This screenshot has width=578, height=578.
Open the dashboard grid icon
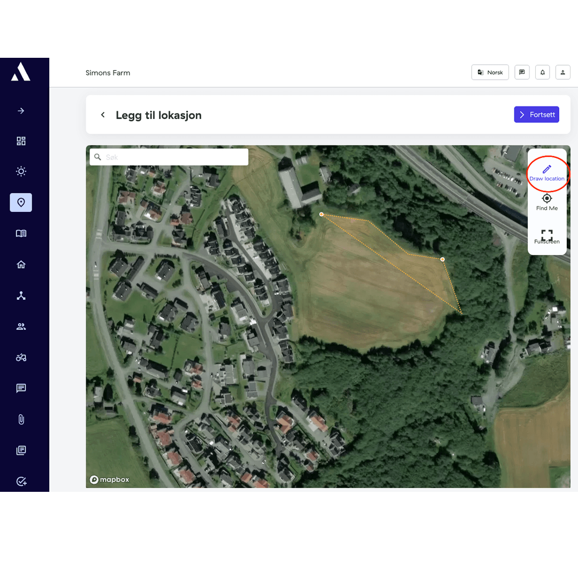(21, 141)
